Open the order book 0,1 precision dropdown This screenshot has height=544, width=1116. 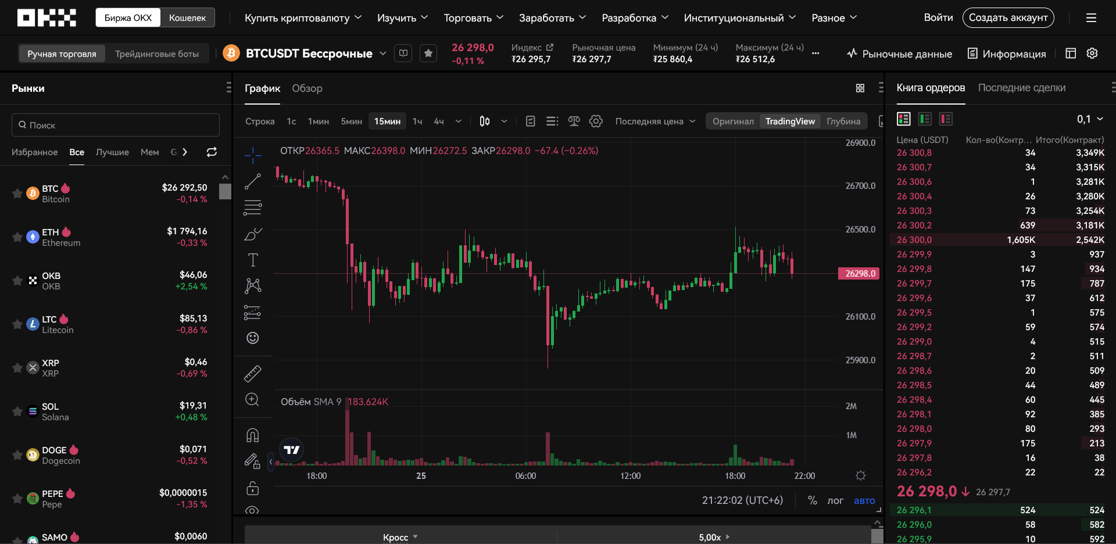1090,119
